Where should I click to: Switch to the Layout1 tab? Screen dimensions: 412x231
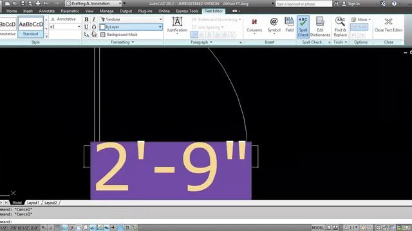33,203
